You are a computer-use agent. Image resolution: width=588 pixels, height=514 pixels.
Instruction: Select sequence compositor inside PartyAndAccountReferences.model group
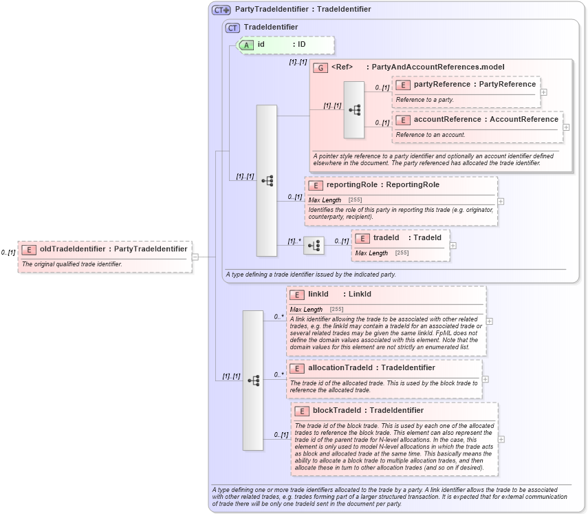tap(354, 110)
